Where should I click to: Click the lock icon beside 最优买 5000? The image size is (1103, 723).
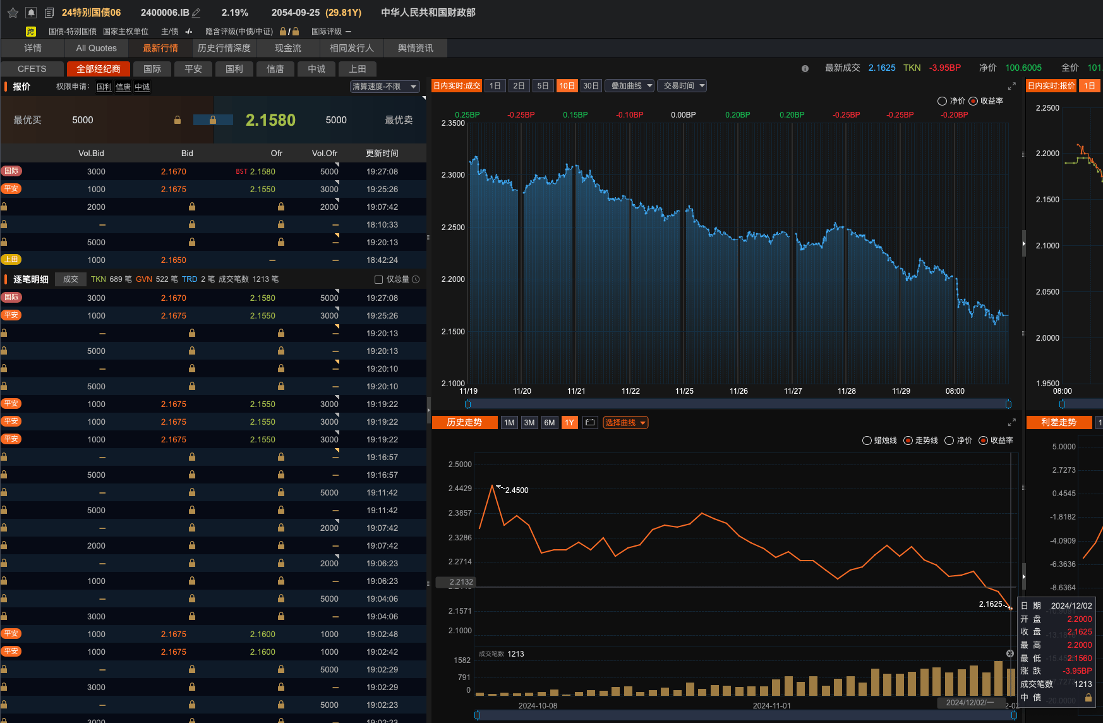coord(178,120)
